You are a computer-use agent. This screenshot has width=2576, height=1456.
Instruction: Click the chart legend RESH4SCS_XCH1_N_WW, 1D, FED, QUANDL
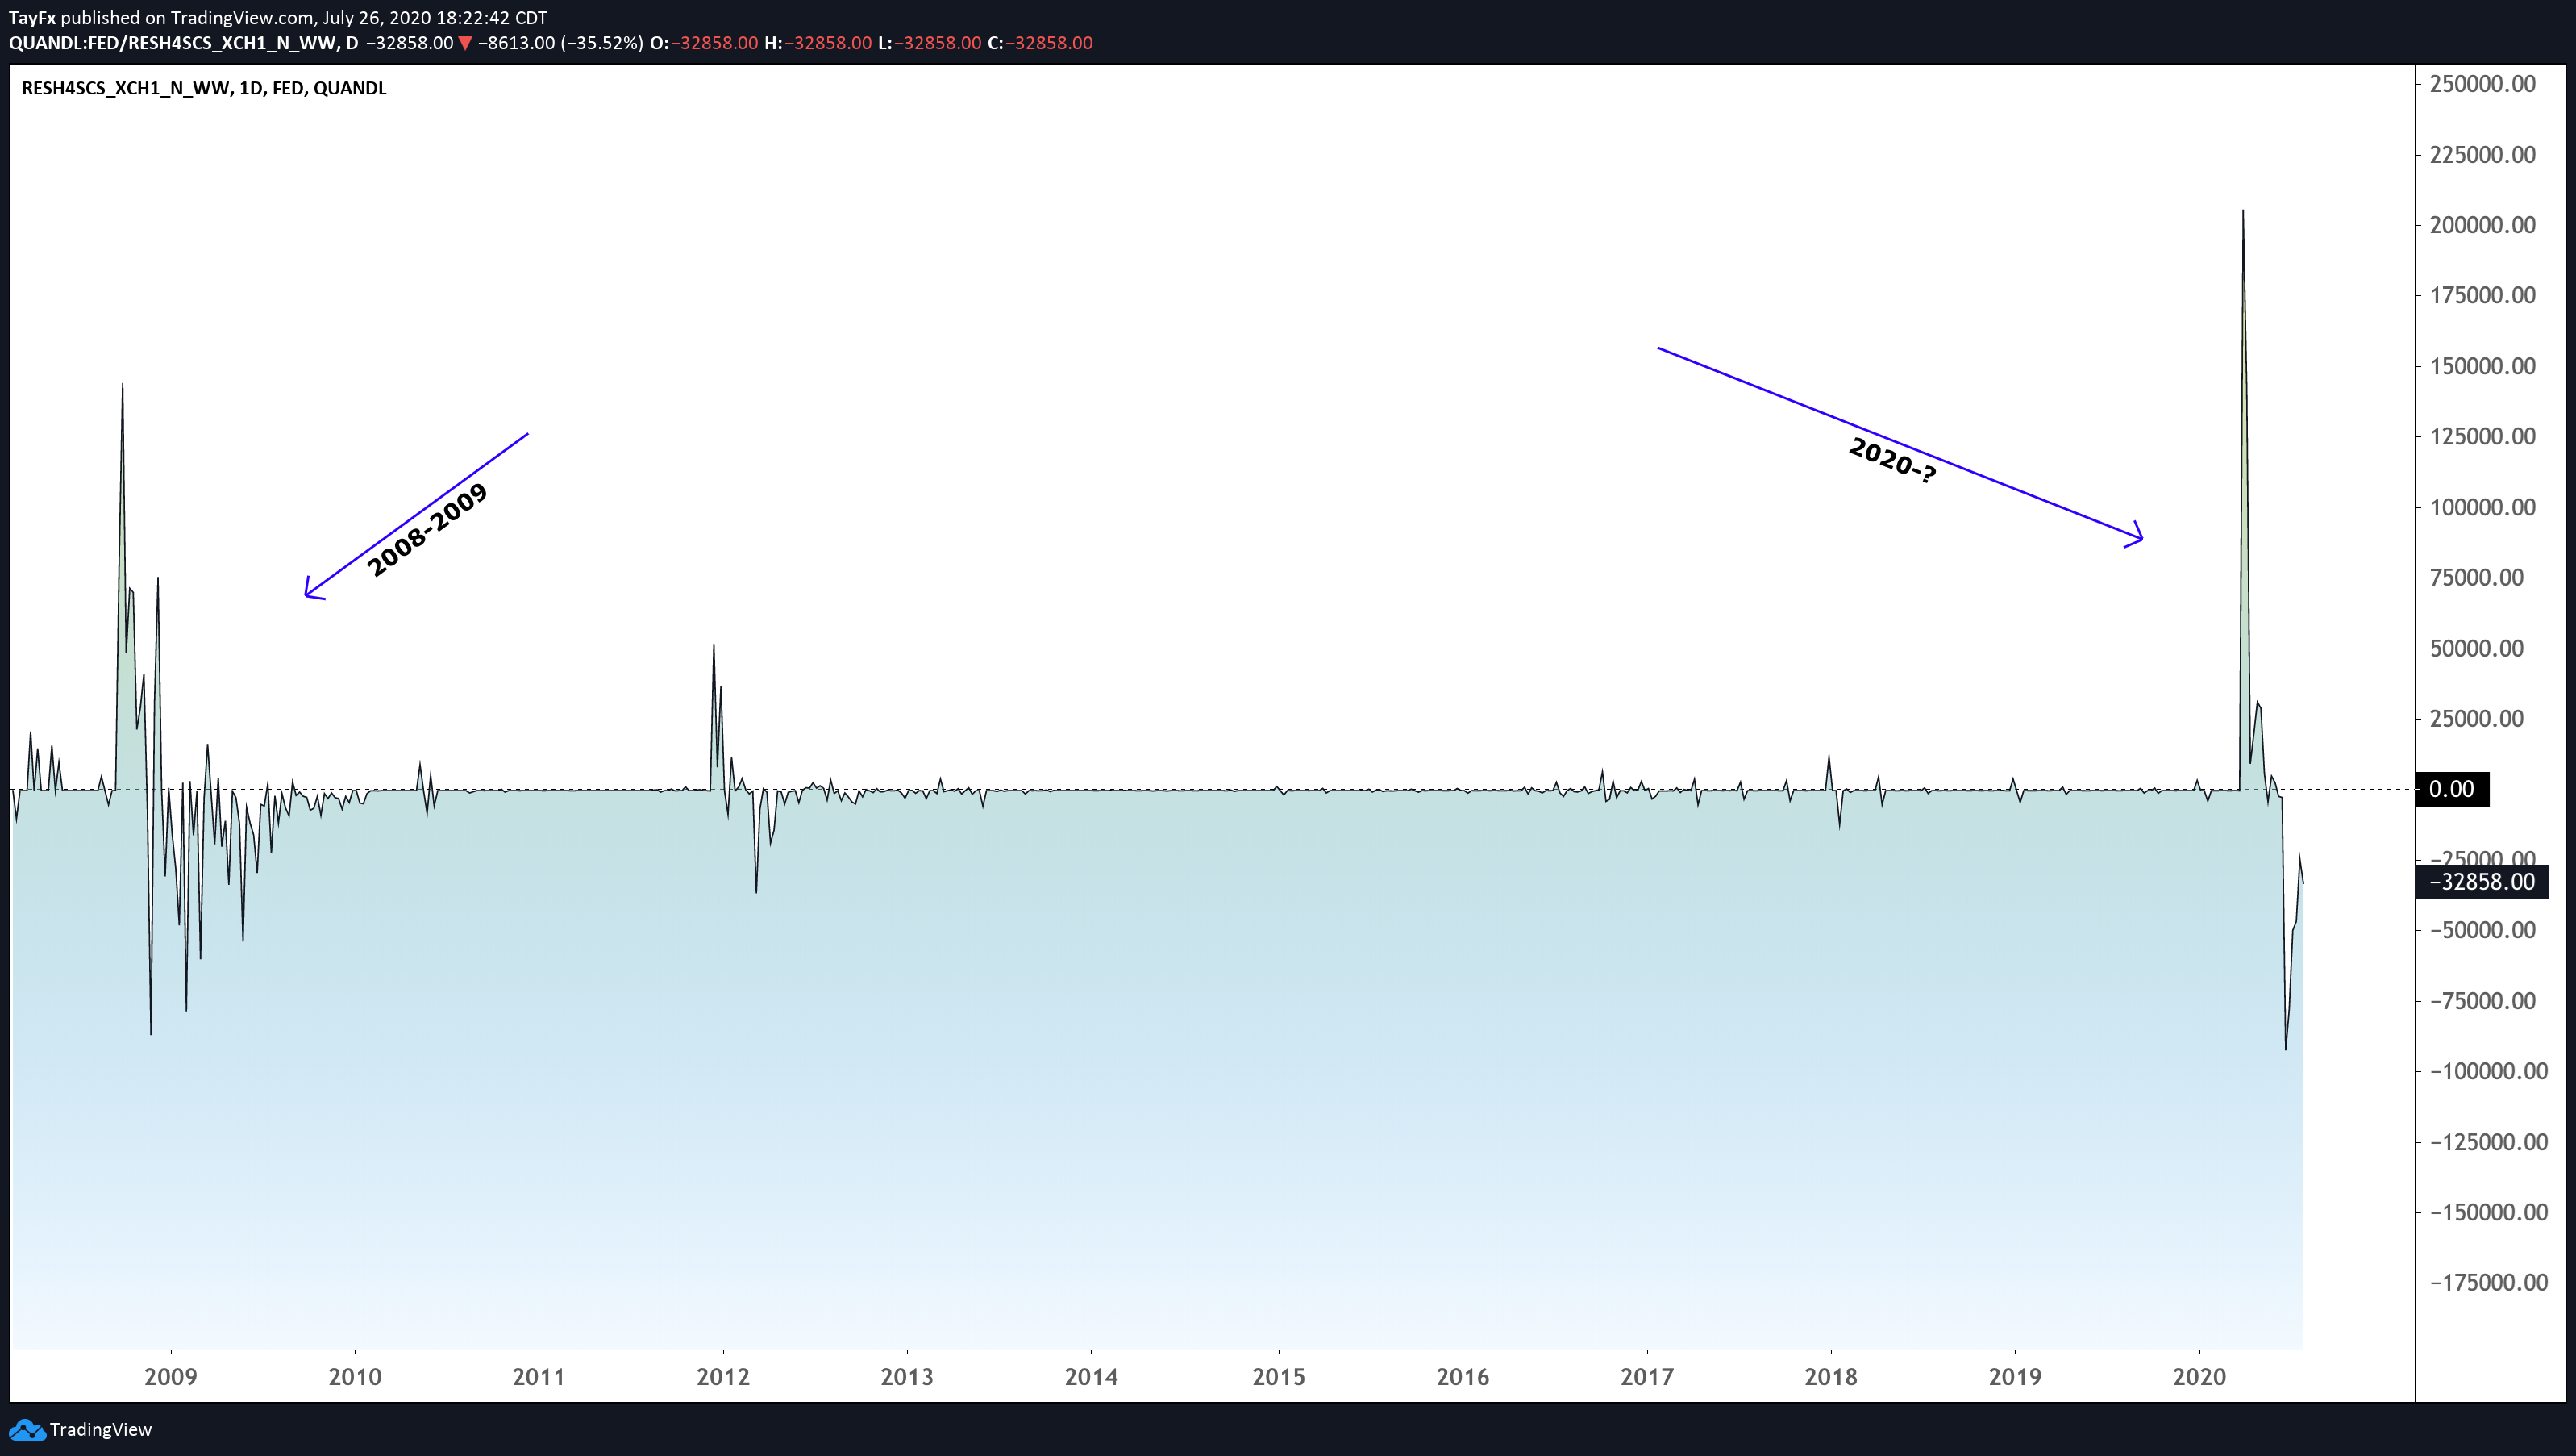click(x=204, y=88)
